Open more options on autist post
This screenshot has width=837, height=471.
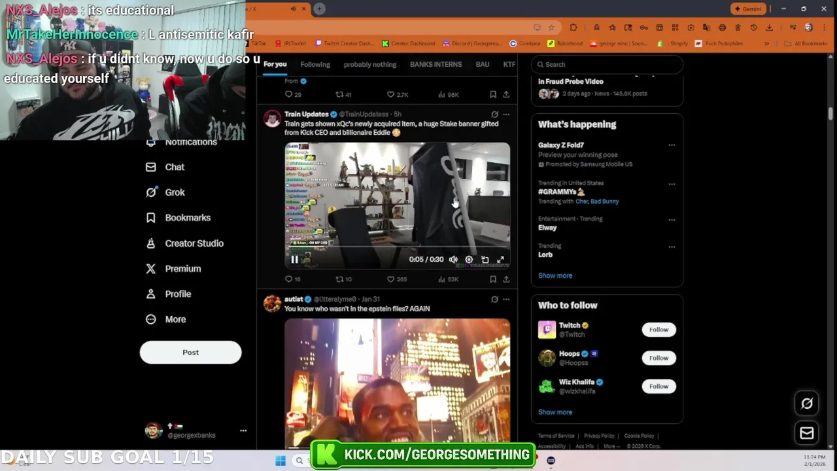point(506,300)
